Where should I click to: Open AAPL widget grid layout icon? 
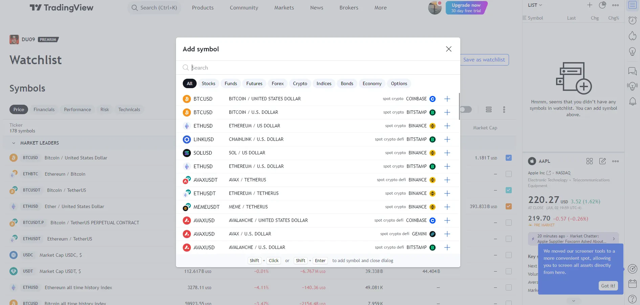click(x=590, y=161)
